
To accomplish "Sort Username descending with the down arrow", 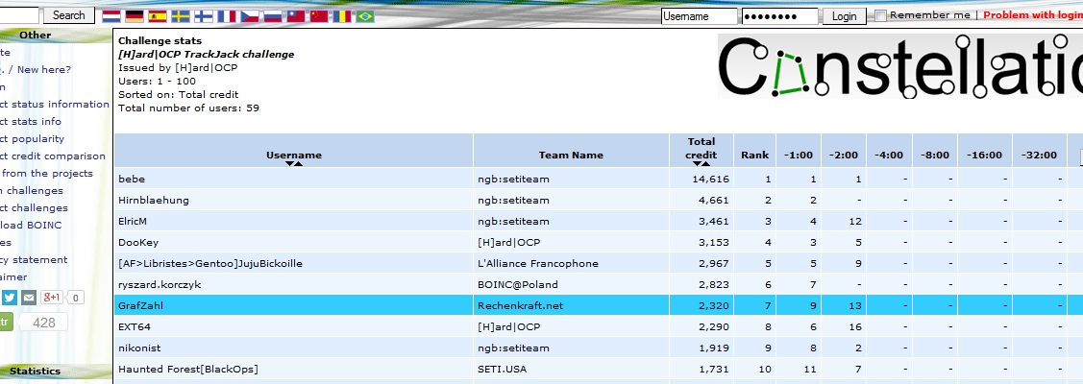I will coord(289,164).
